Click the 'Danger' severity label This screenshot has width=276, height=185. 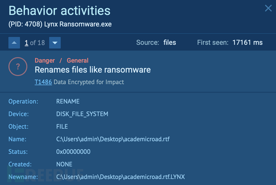pyautogui.click(x=45, y=61)
